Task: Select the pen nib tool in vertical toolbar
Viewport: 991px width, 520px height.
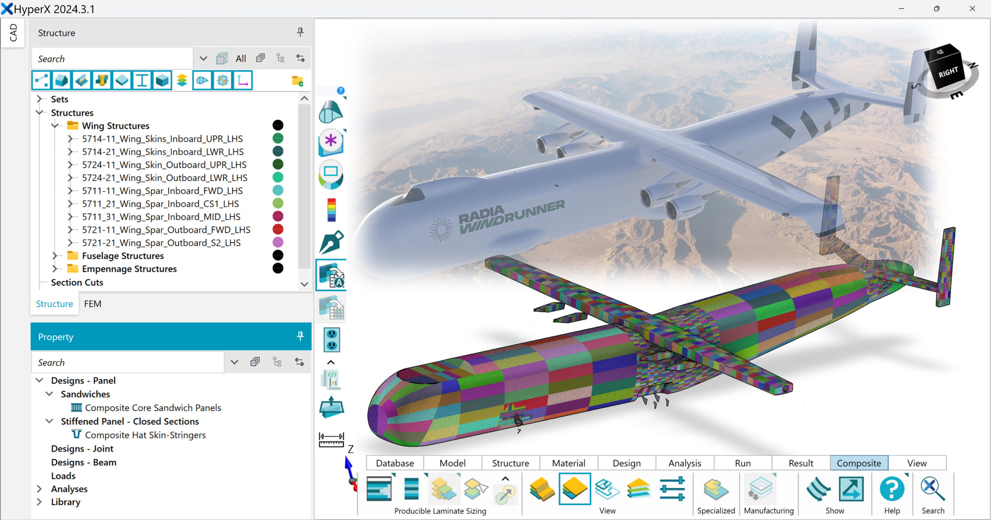Action: pos(331,242)
